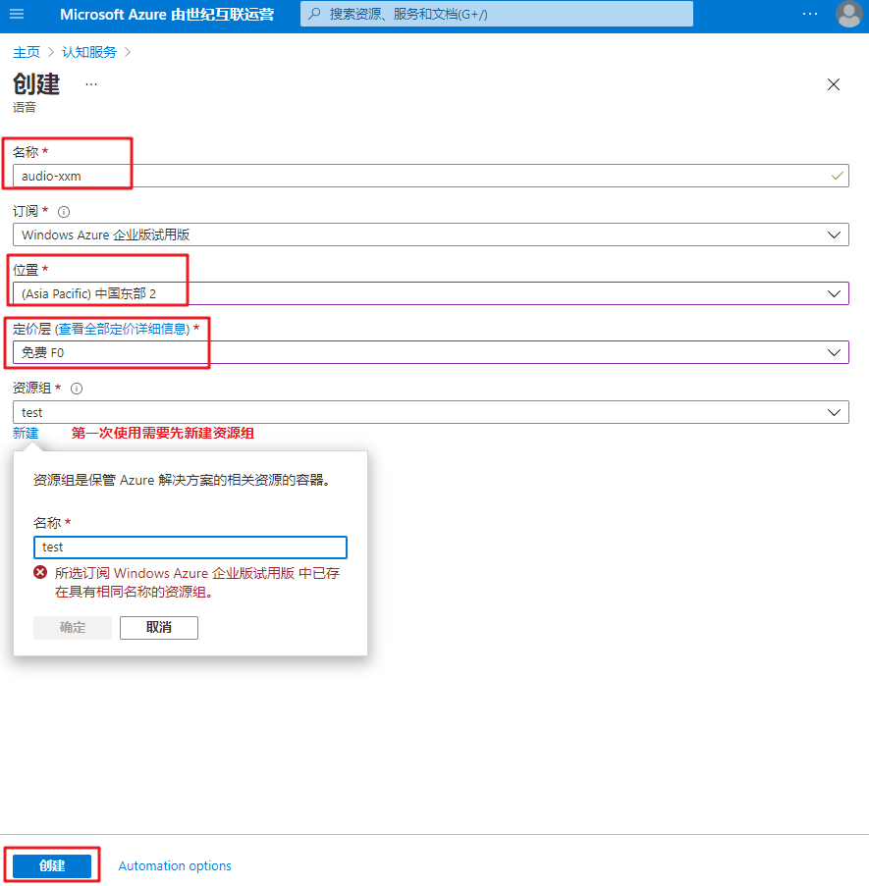
Task: Expand the 位置 location dropdown
Action: point(431,293)
